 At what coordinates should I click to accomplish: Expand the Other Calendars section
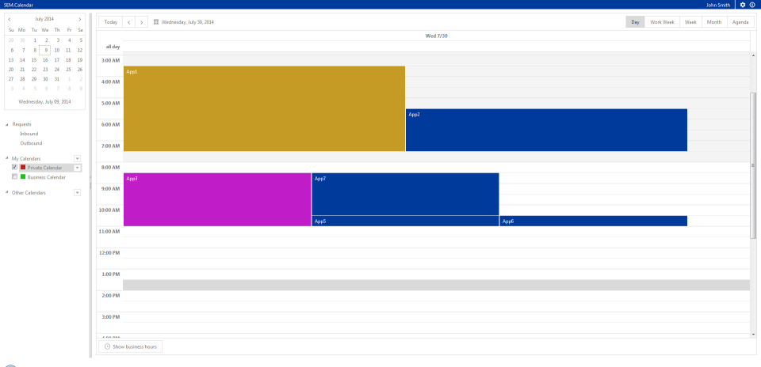7,193
